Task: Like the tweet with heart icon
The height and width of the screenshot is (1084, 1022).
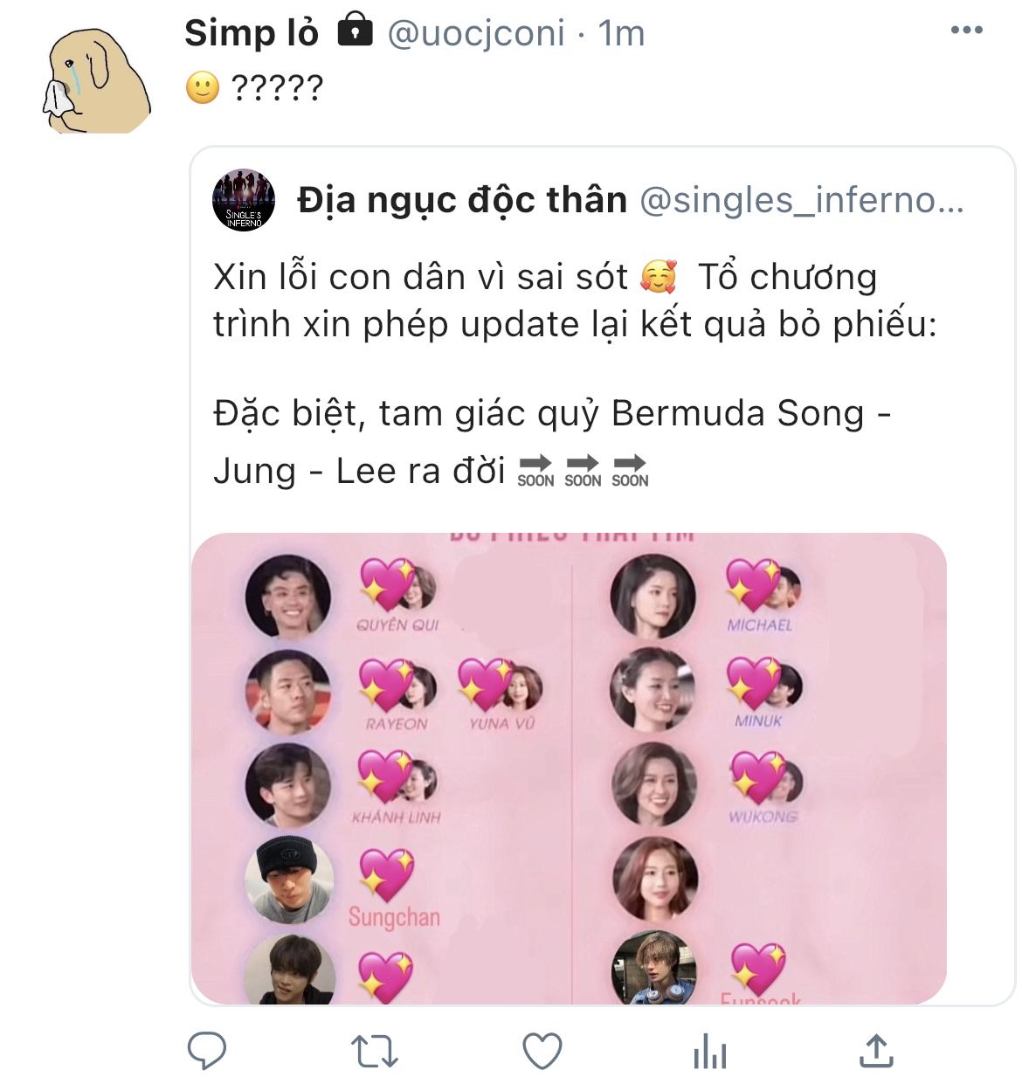Action: tap(542, 1051)
